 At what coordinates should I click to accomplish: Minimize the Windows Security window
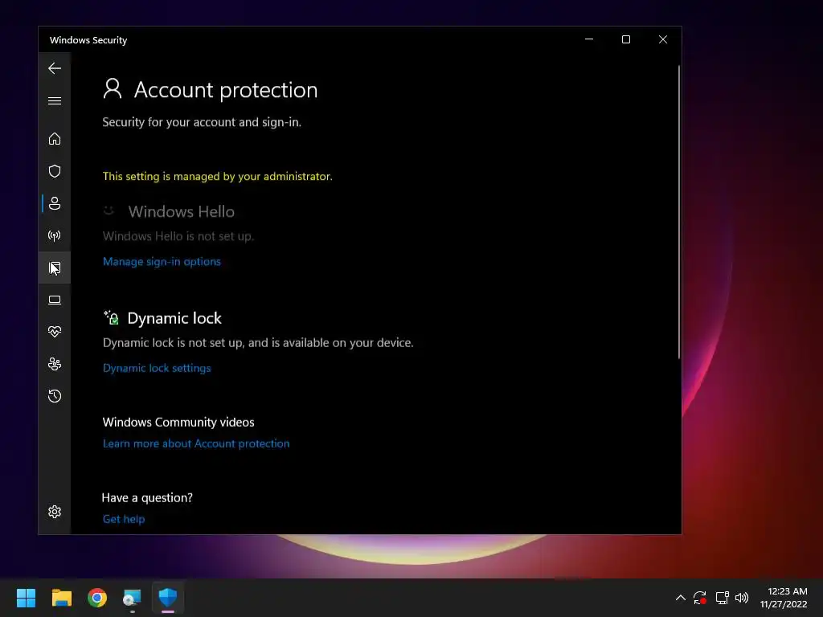coord(589,39)
